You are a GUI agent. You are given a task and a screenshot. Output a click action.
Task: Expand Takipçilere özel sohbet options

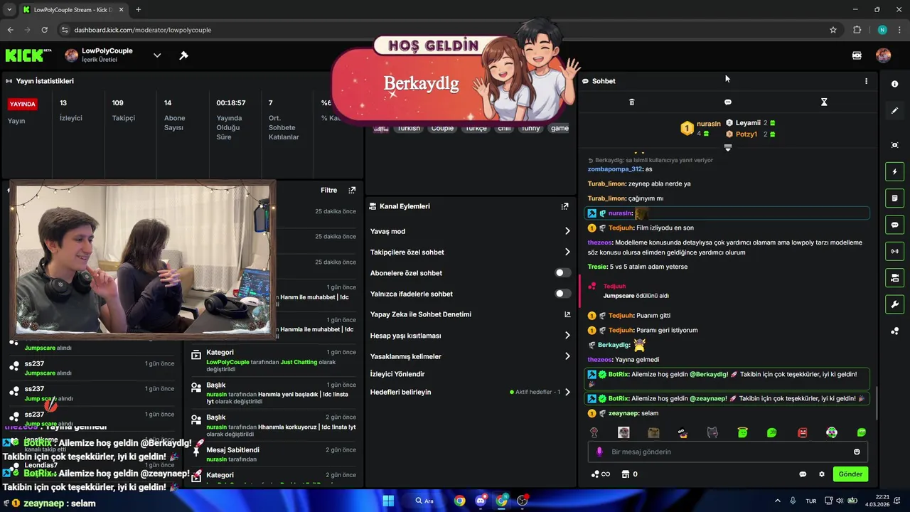567,252
